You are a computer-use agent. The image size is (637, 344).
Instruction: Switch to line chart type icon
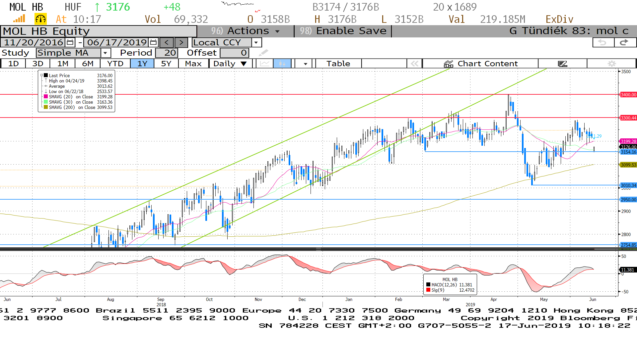[264, 64]
